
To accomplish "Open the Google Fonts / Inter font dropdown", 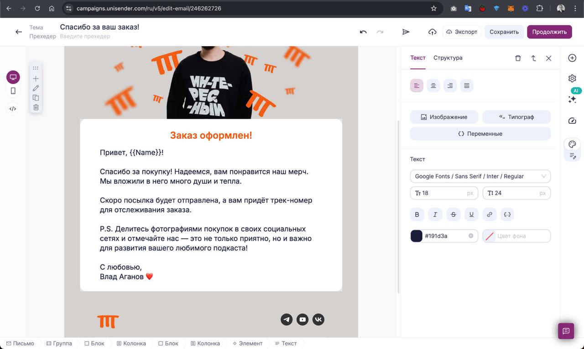I will (x=480, y=176).
